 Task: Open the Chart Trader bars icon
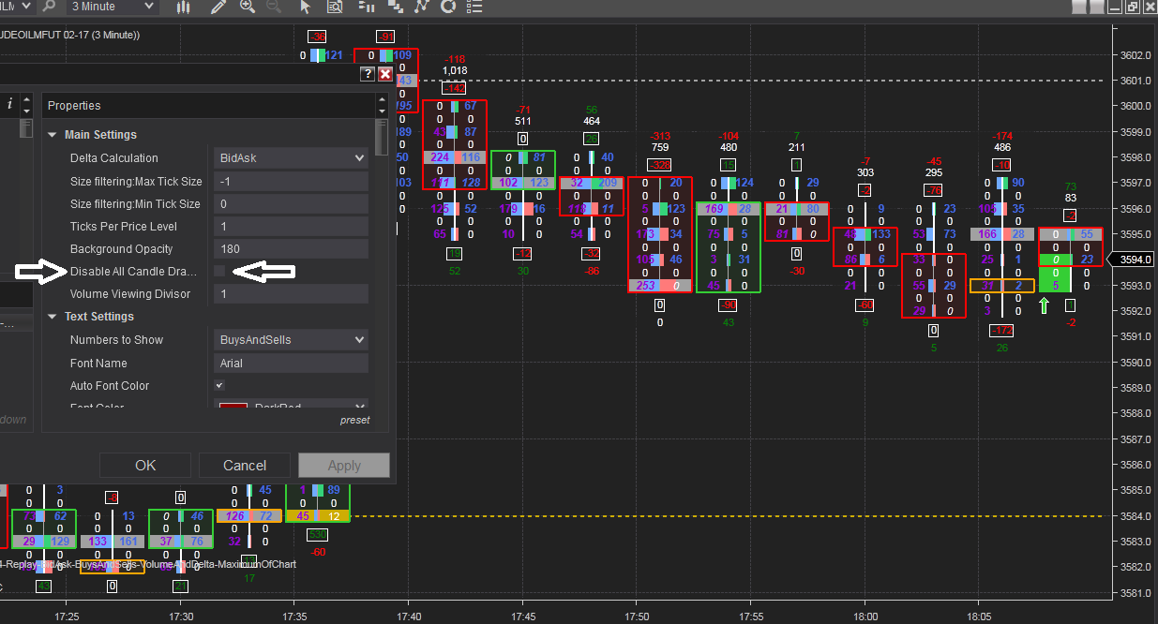coord(367,7)
